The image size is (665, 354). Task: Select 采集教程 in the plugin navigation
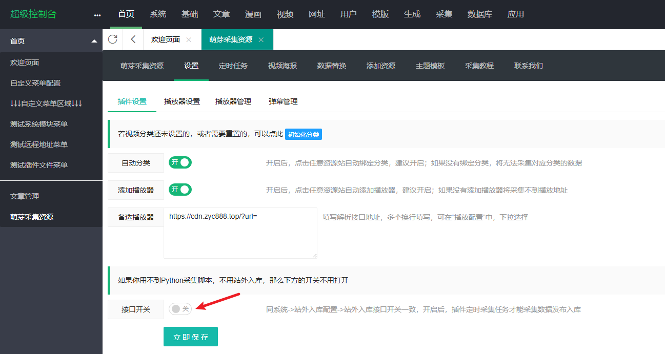(x=479, y=66)
